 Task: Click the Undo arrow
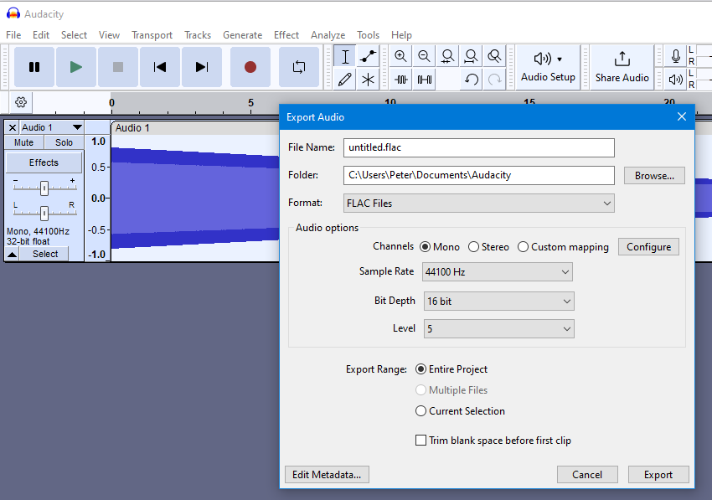tap(471, 79)
